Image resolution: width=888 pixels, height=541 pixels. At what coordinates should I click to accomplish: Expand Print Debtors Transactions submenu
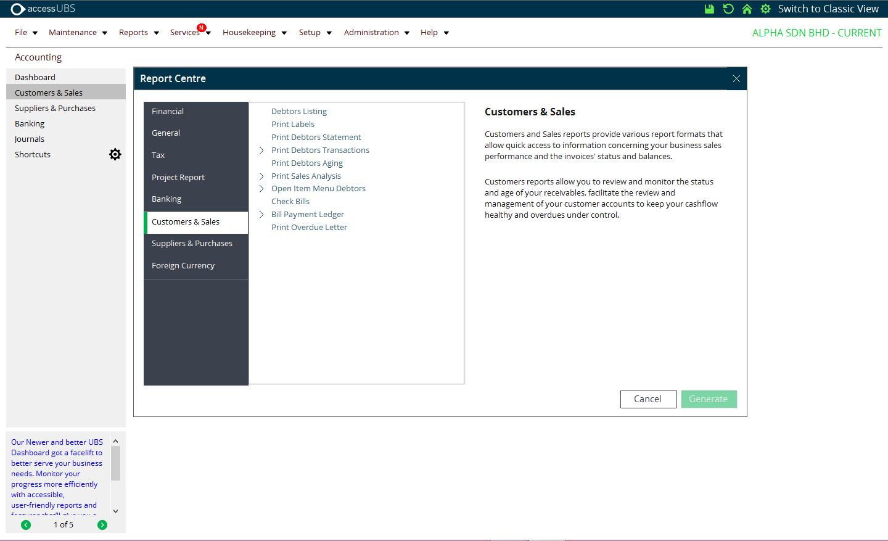[x=261, y=151]
